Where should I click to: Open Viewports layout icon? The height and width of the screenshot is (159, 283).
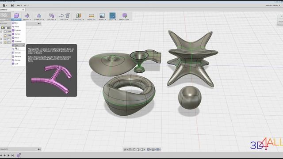pyautogui.click(x=158, y=149)
